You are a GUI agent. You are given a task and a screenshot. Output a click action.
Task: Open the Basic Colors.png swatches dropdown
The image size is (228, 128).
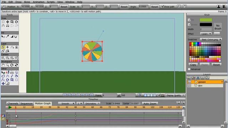click(211, 39)
